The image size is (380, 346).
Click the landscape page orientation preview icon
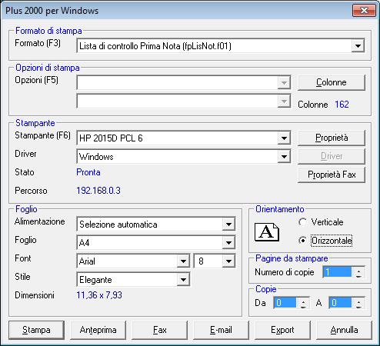[x=267, y=232]
